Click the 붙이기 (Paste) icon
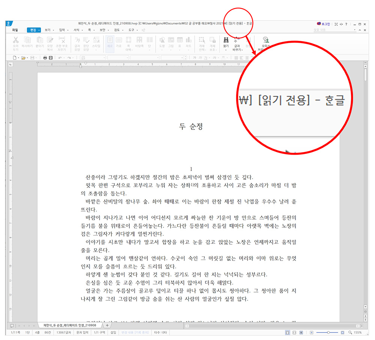The image size is (375, 340). [x=40, y=40]
